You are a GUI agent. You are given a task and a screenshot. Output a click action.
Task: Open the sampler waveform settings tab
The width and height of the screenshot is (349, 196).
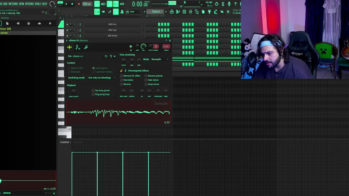70,47
